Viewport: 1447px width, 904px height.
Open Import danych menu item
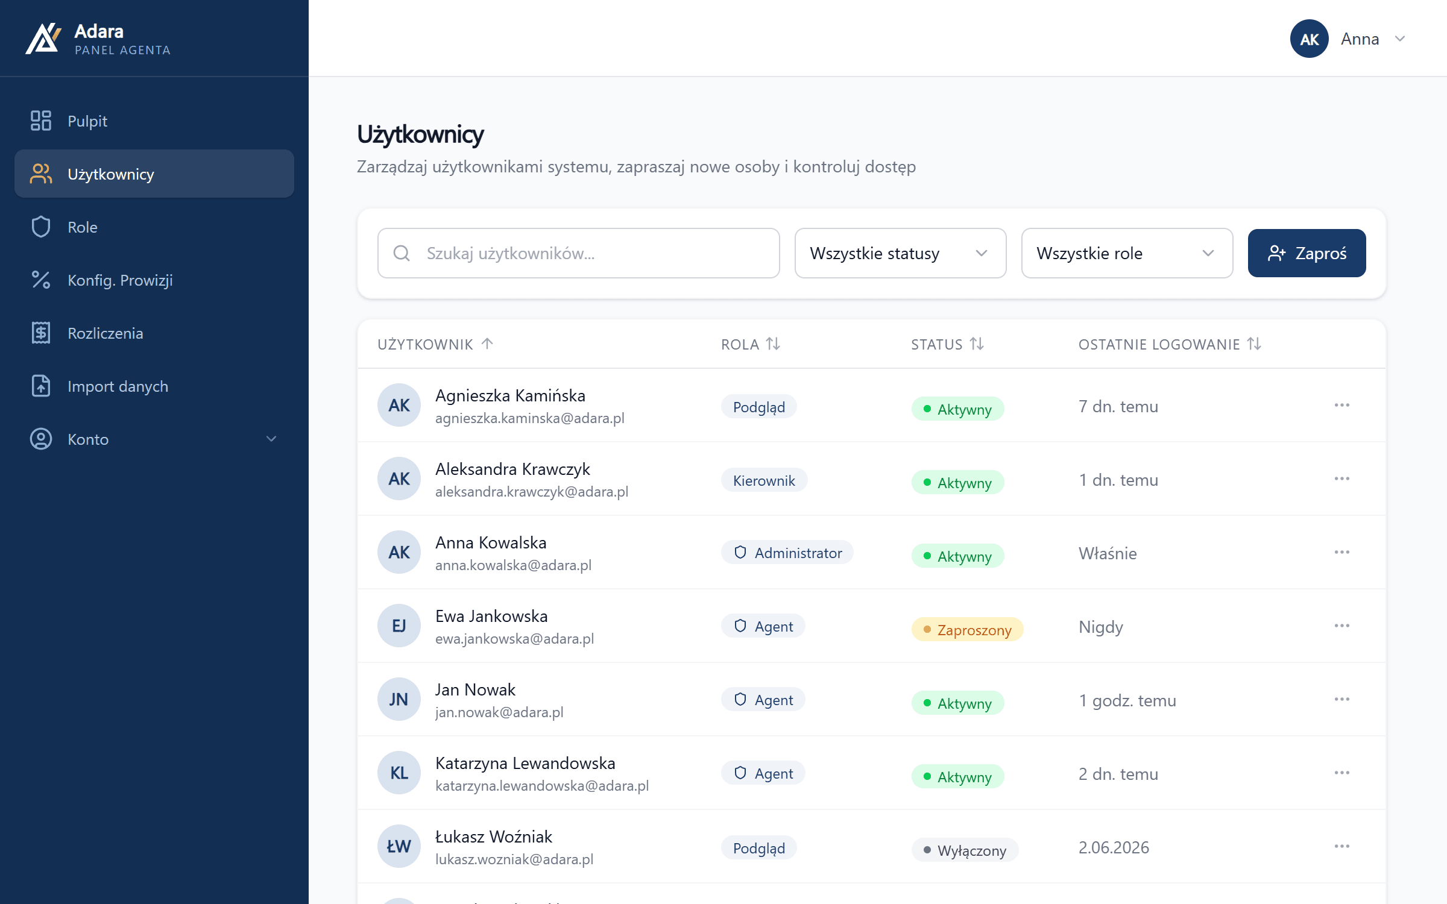click(154, 386)
